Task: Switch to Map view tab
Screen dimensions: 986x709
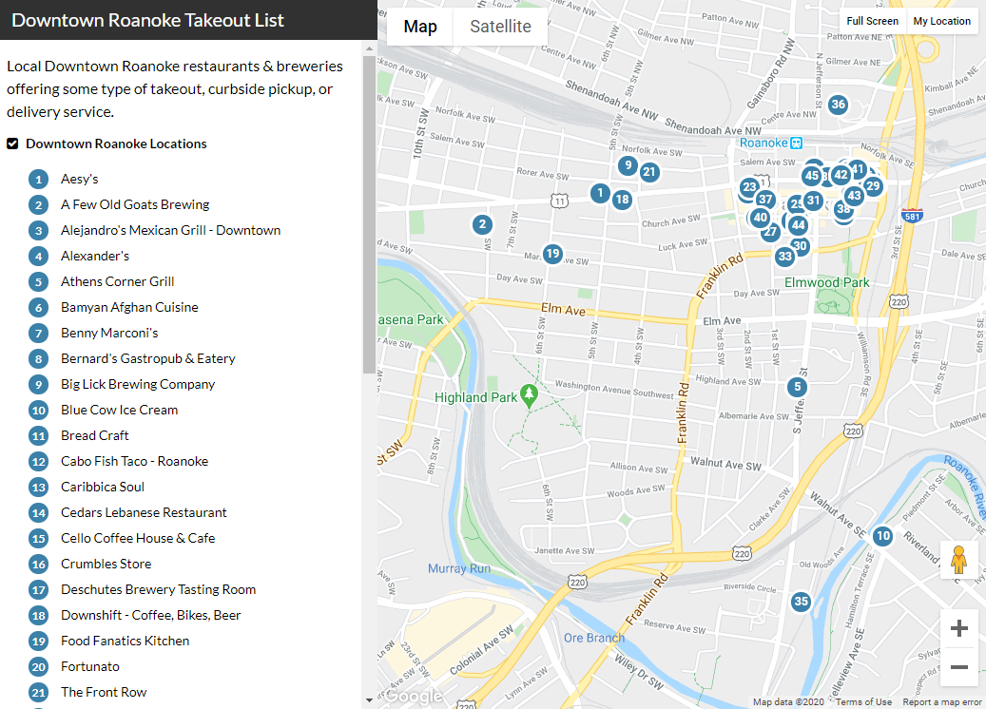Action: click(x=420, y=27)
